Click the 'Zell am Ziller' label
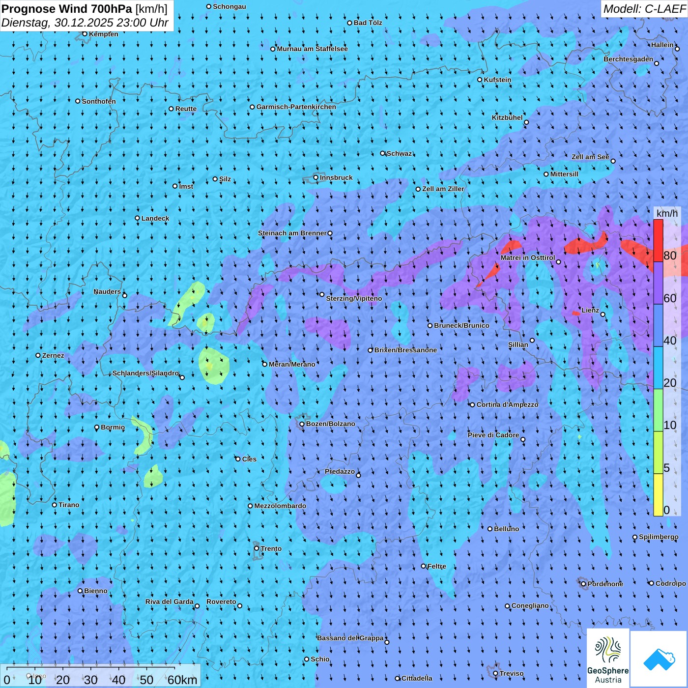Screen dimensions: 688x688 coord(443,189)
